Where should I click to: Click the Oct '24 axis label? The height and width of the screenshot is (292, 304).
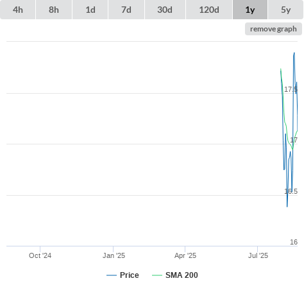tap(40, 255)
